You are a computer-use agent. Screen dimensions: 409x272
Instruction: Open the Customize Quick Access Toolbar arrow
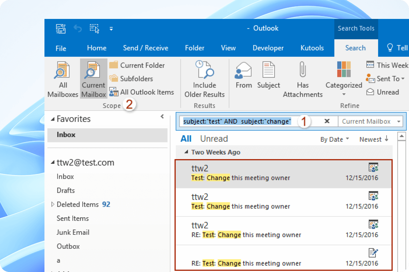pyautogui.click(x=111, y=29)
